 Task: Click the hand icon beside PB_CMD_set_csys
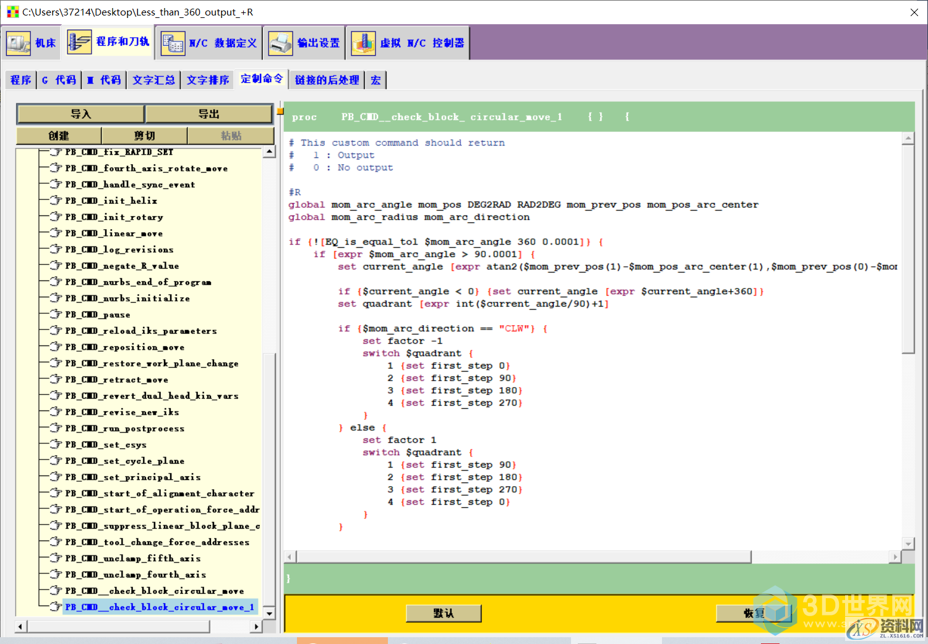(x=56, y=444)
